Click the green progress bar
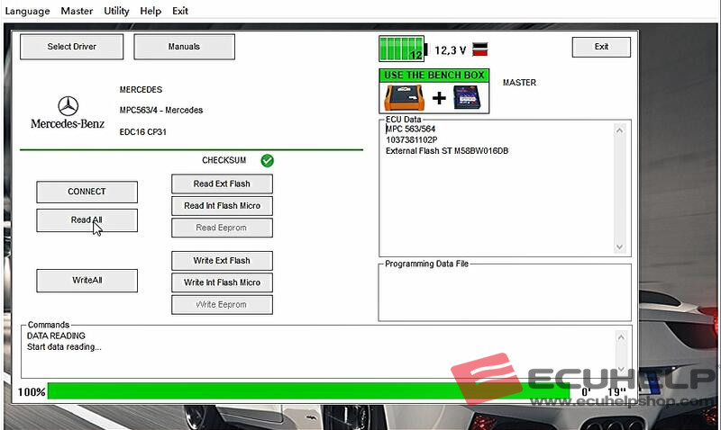 pyautogui.click(x=308, y=391)
